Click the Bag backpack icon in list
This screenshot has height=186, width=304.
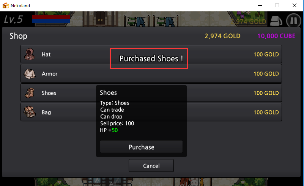click(x=29, y=112)
